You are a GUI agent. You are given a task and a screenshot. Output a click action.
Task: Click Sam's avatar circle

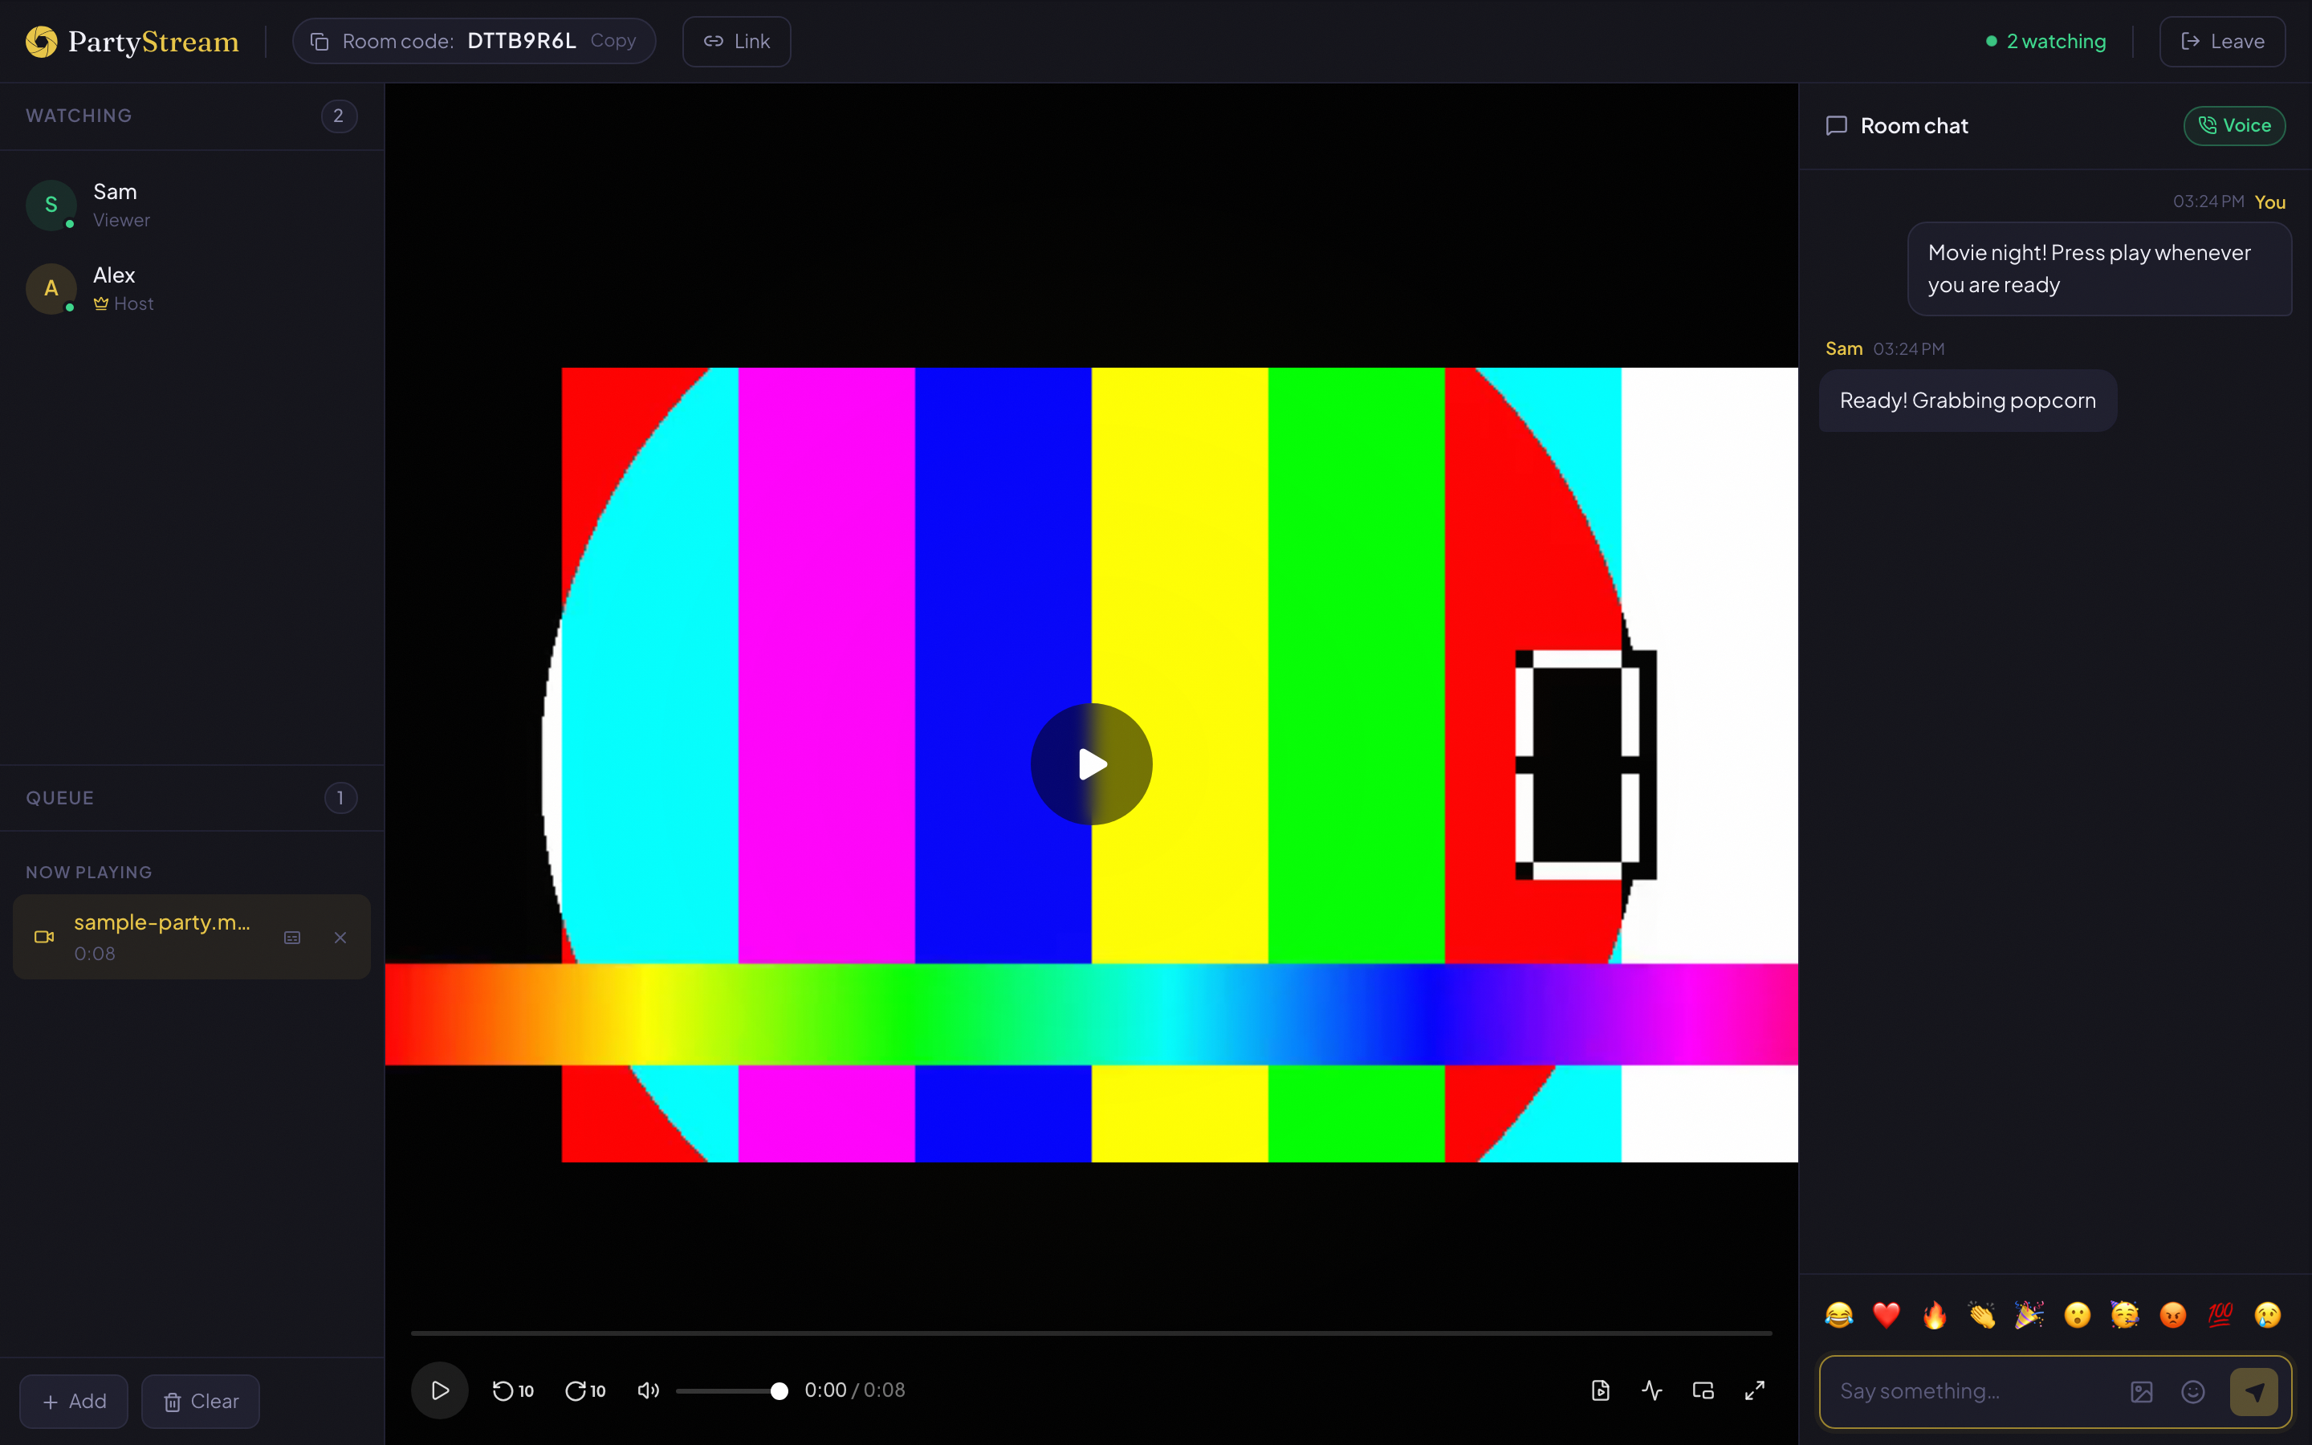pos(51,205)
